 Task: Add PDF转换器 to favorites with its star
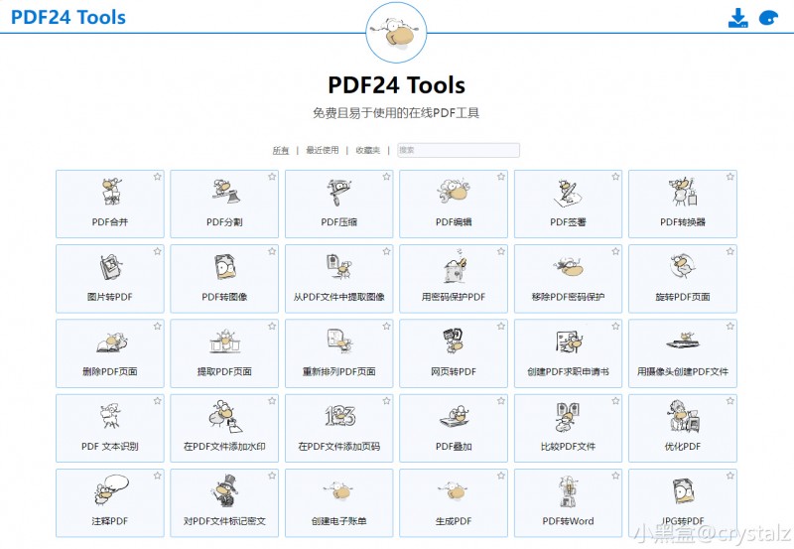click(729, 177)
